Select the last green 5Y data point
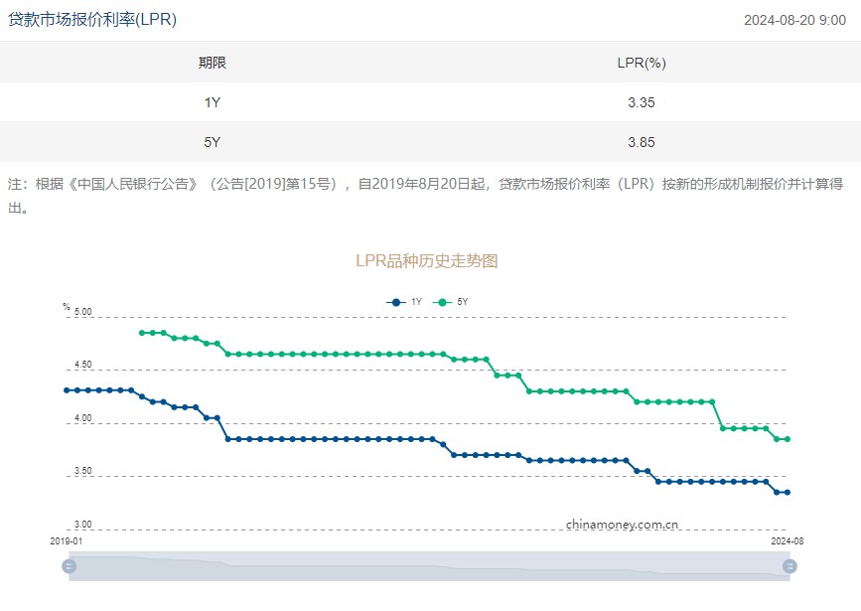 [788, 439]
